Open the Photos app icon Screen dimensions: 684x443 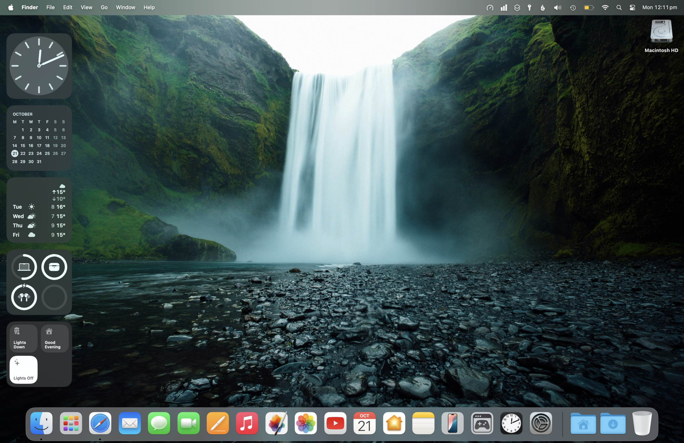306,424
